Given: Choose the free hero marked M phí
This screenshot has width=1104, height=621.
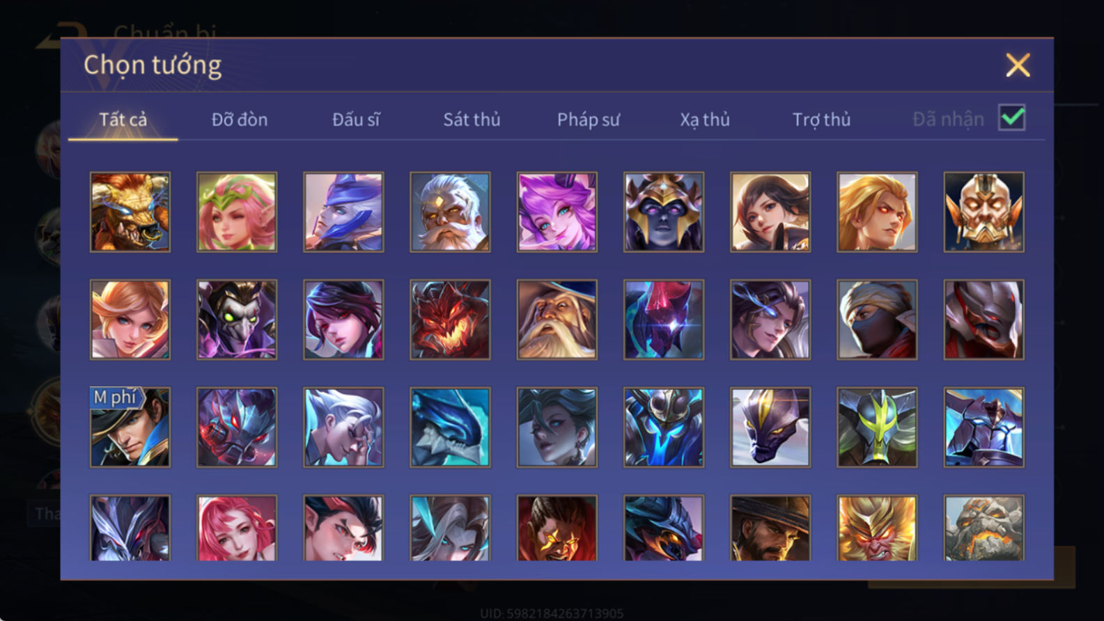Looking at the screenshot, I should tap(130, 427).
